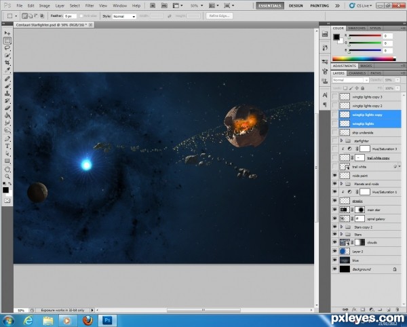Select the Move tool
Screen dimensions: 407x327
tap(7, 33)
